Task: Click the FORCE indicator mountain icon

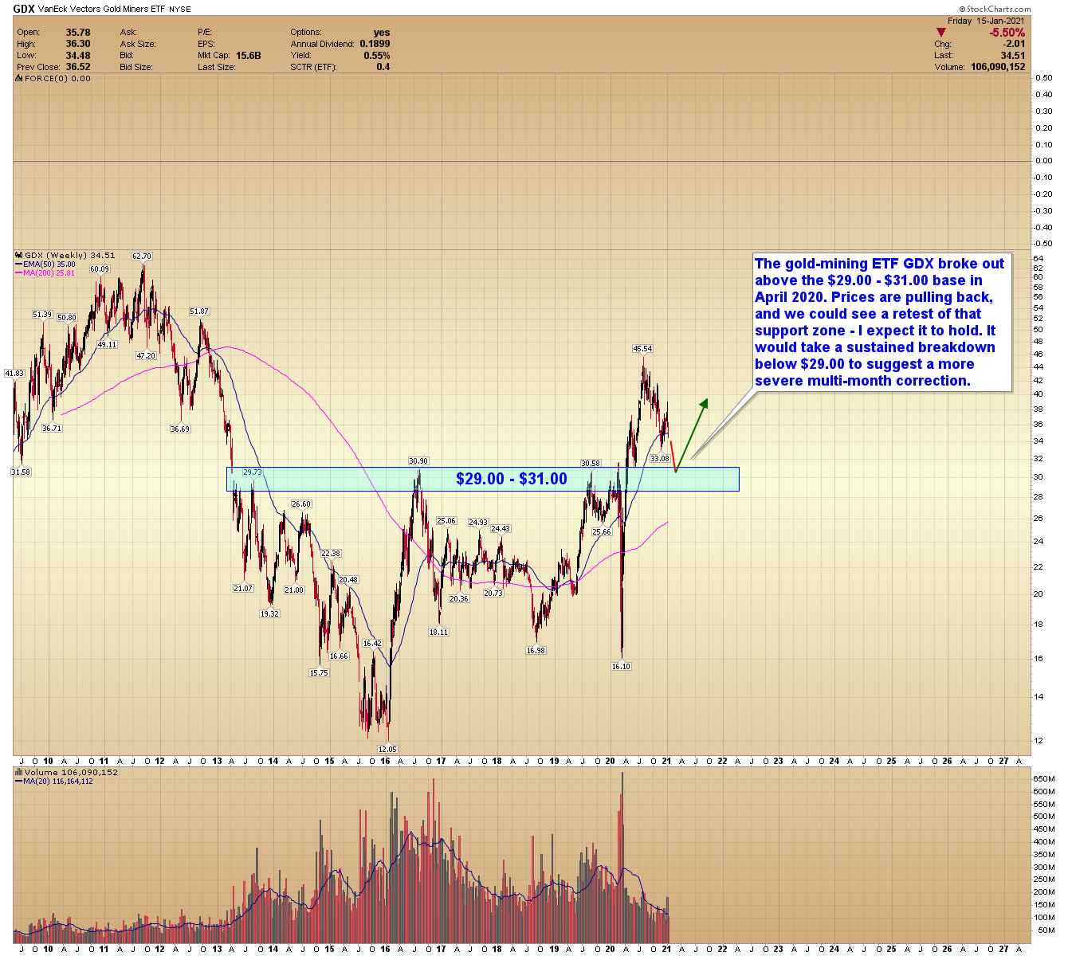Action: coord(19,79)
